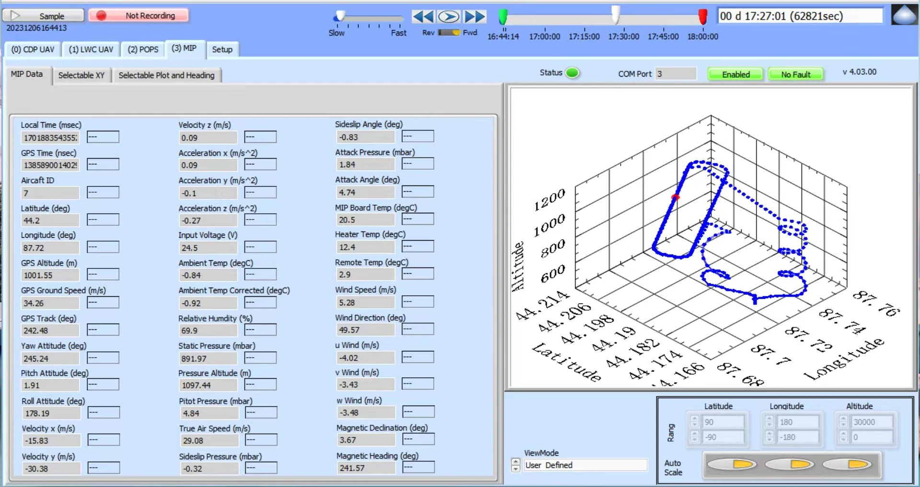Toggle the Longitude Auto Scale switch
Image resolution: width=920 pixels, height=487 pixels.
click(x=789, y=464)
